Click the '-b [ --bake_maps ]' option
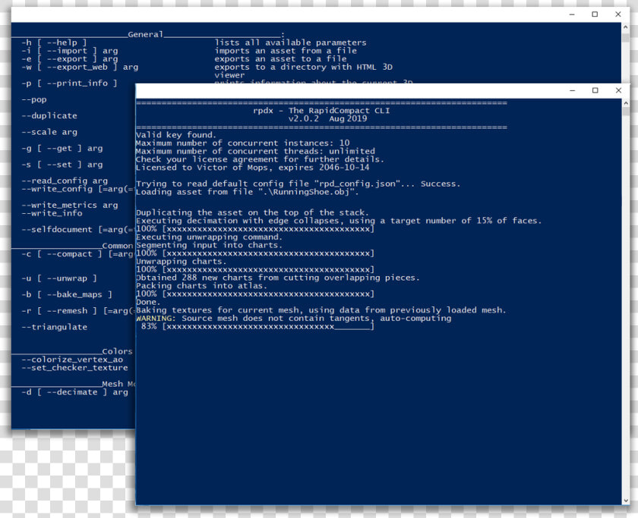Screen dimensions: 638x518 click(x=67, y=294)
